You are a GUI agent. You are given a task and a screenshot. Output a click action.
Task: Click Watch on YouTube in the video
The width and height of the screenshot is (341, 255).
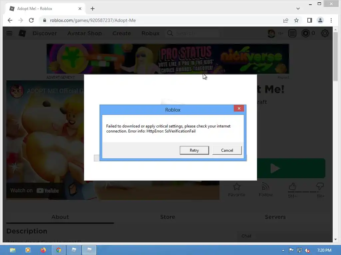point(35,191)
